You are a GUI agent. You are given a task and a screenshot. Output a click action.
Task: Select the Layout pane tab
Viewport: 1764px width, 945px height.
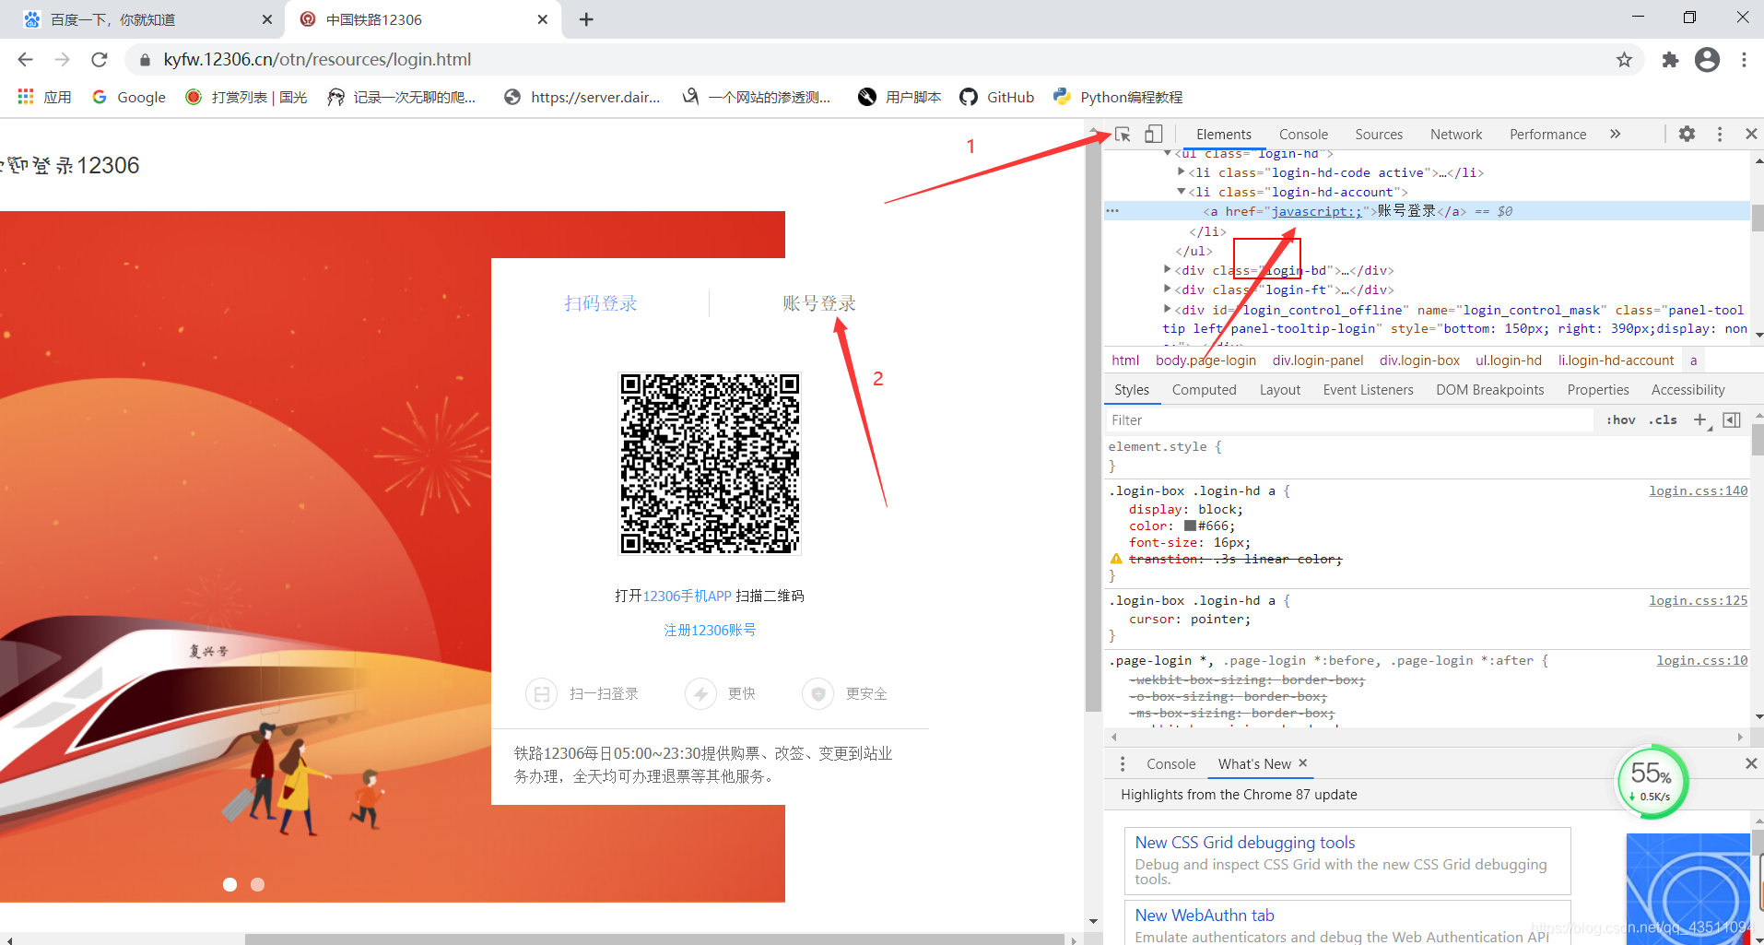[x=1280, y=390]
